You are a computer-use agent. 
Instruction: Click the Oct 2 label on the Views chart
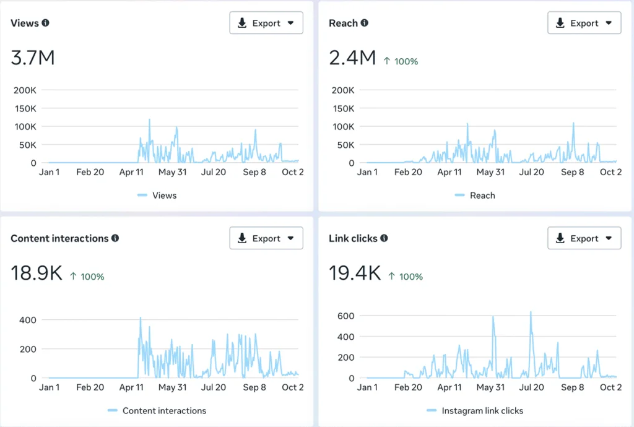[x=293, y=172]
